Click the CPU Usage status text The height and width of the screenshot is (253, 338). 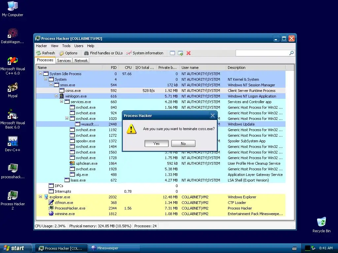pos(50,226)
